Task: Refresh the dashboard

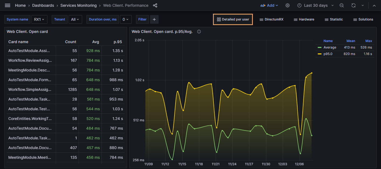Action: pos(354,5)
